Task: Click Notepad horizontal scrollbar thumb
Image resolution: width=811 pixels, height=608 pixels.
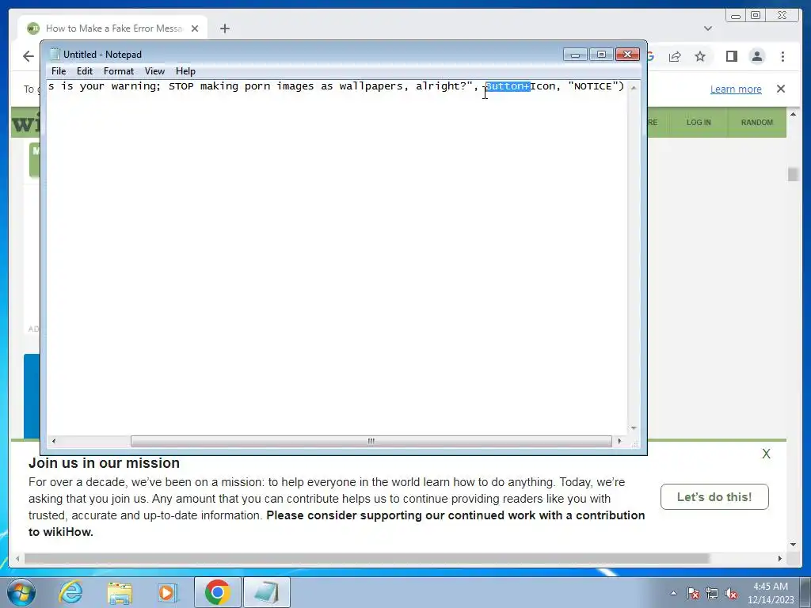Action: (x=371, y=442)
